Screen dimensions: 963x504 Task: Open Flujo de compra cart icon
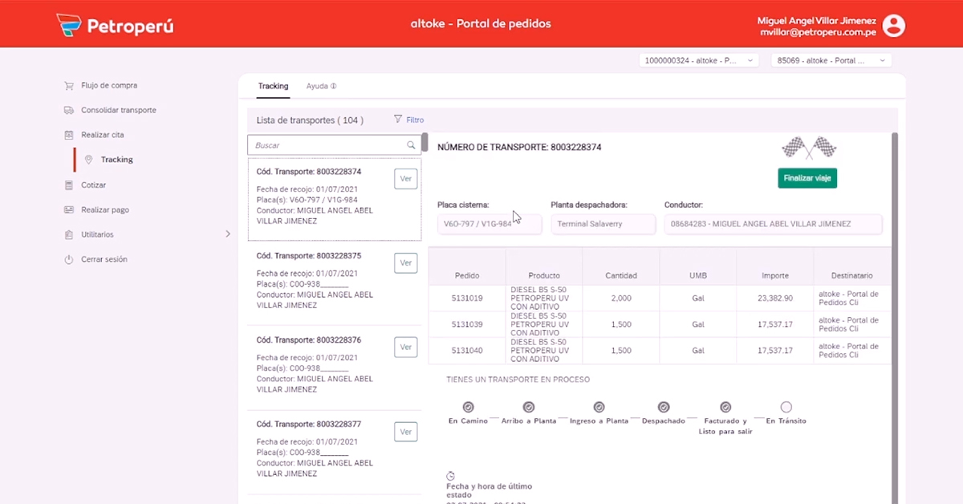coord(69,85)
